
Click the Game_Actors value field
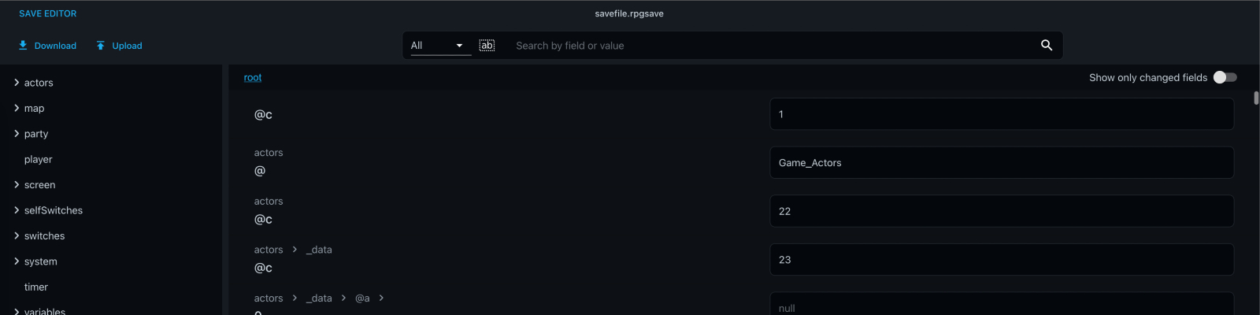tap(1002, 163)
